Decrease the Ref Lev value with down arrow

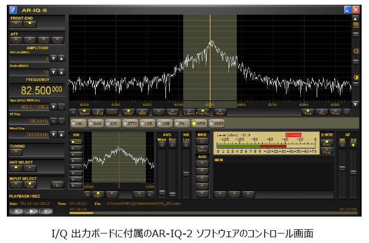(54, 58)
